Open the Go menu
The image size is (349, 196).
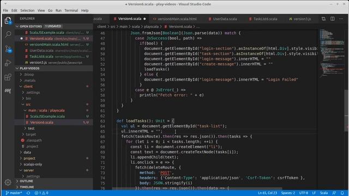point(50,10)
